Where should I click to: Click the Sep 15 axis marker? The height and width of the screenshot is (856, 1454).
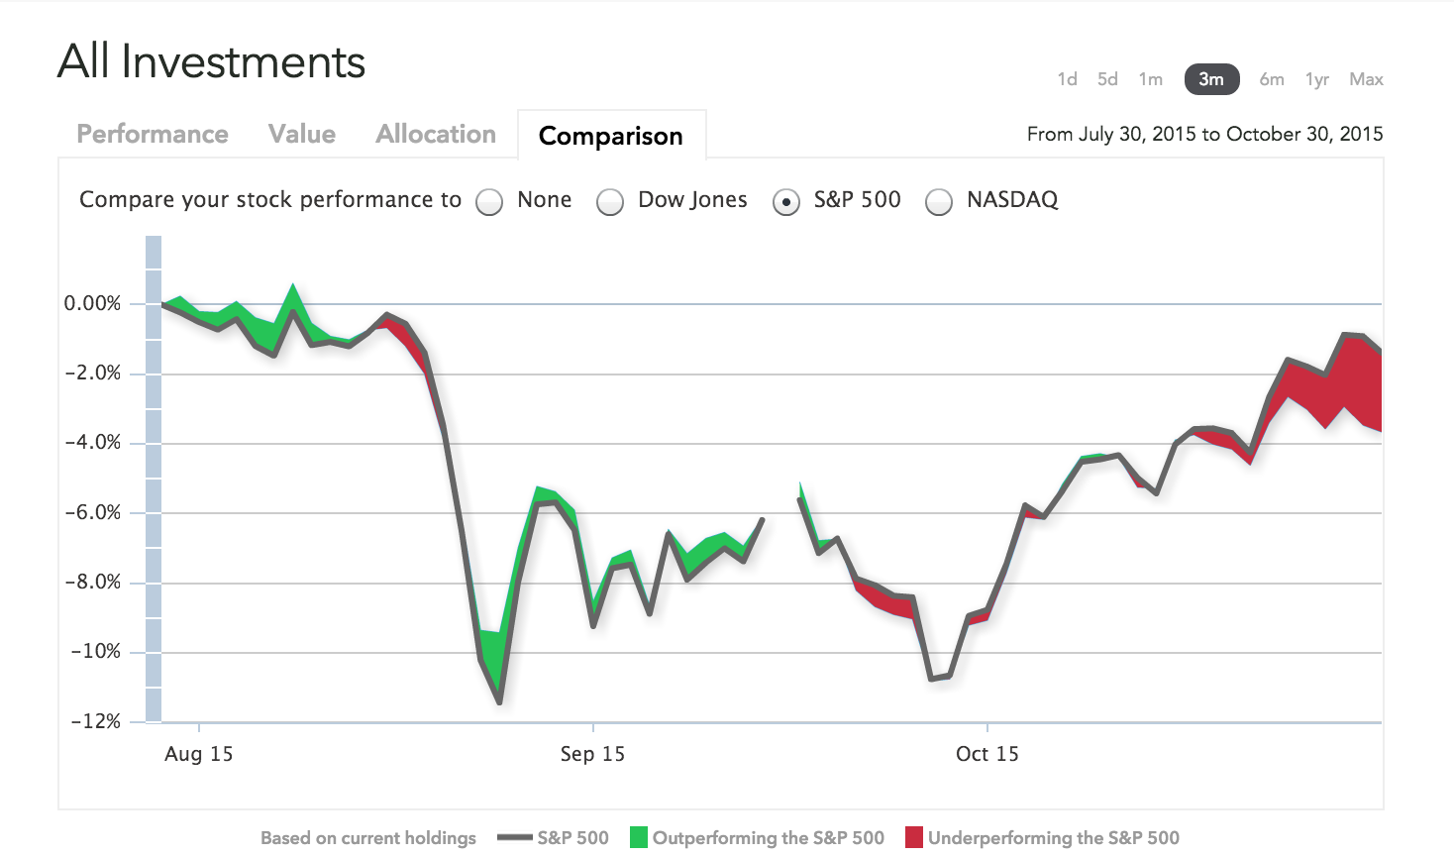click(592, 754)
